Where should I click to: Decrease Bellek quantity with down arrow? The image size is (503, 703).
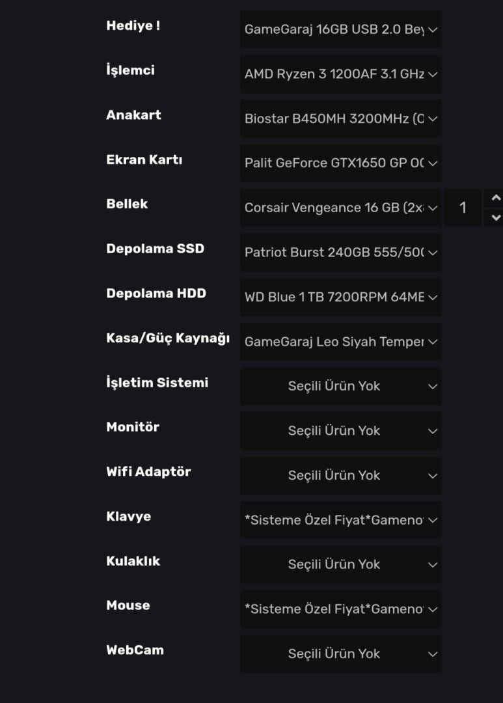click(496, 217)
